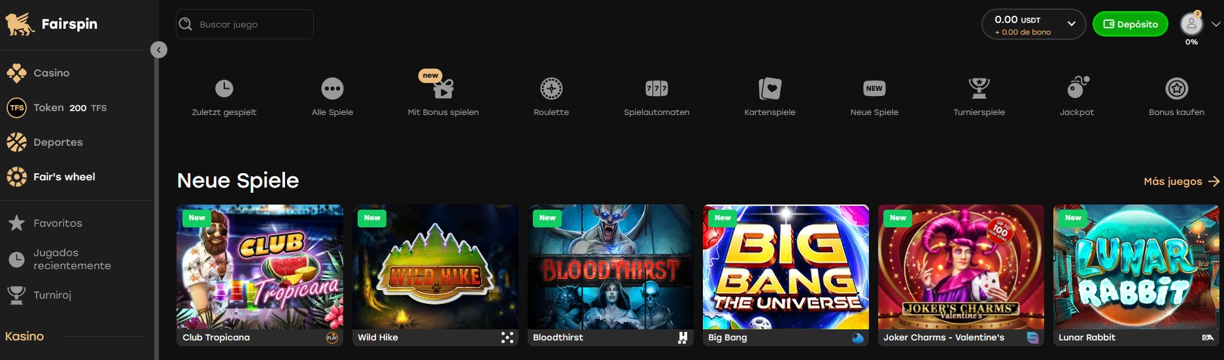Open the Club Tropicana game thumbnail

click(x=260, y=267)
